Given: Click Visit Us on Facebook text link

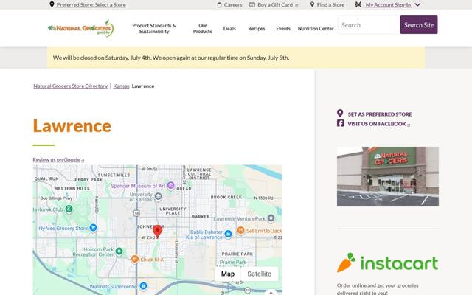Looking at the screenshot, I should tap(377, 124).
